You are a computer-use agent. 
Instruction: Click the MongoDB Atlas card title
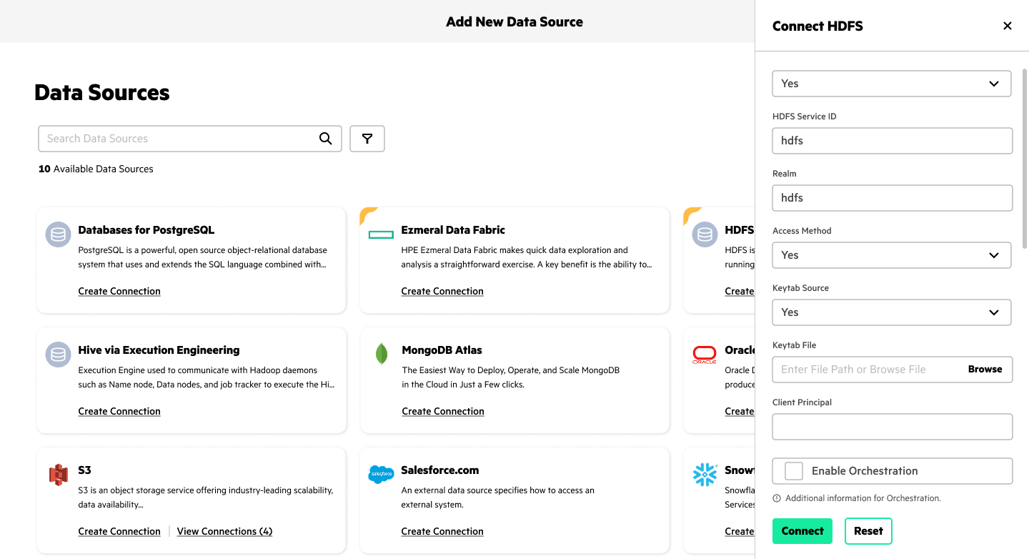coord(442,350)
